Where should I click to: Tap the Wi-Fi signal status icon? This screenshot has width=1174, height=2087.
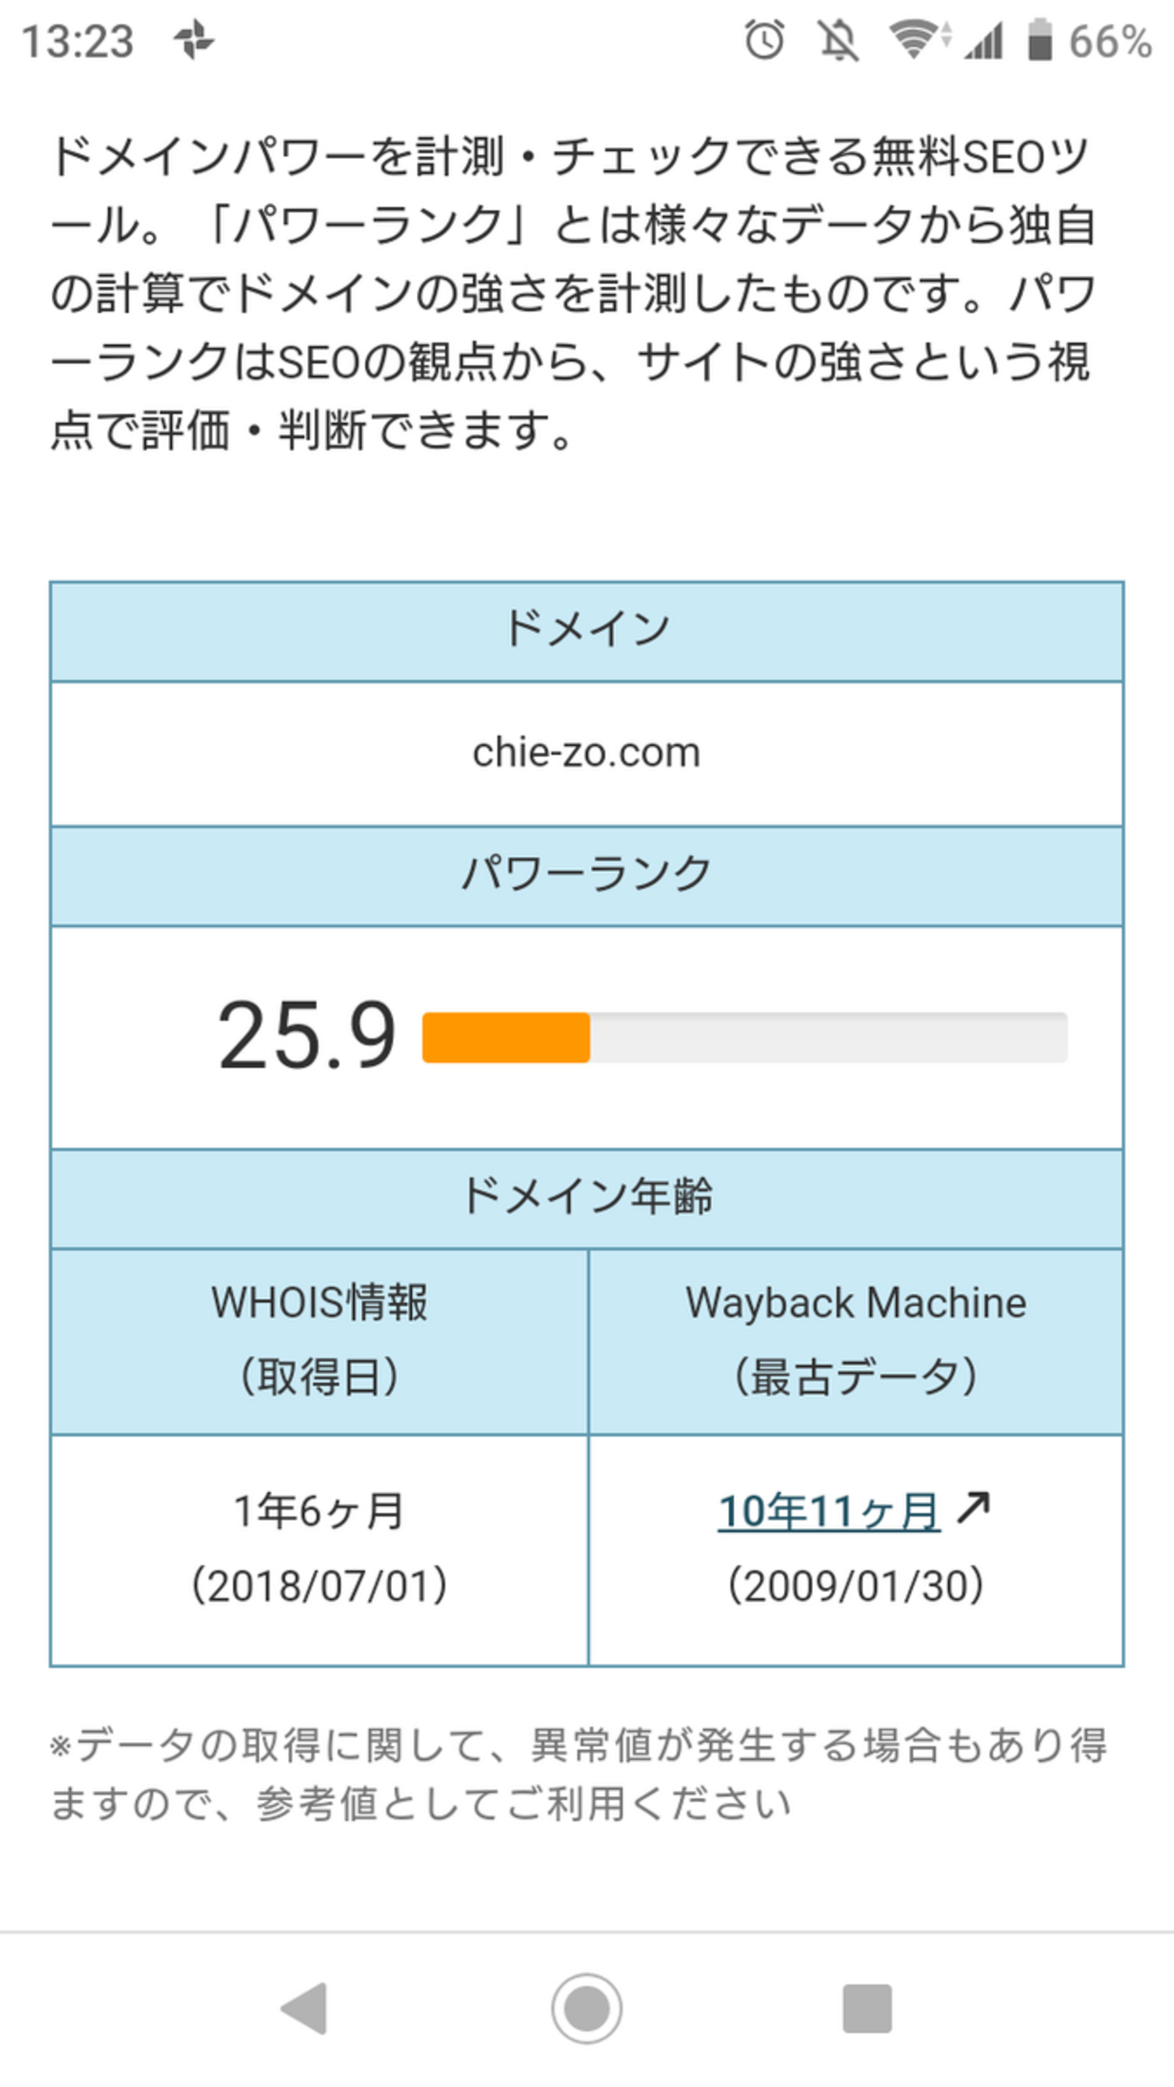[916, 41]
